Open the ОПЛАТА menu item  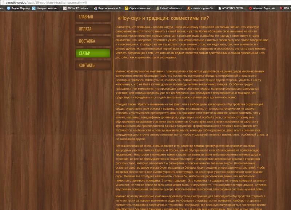pyautogui.click(x=93, y=29)
